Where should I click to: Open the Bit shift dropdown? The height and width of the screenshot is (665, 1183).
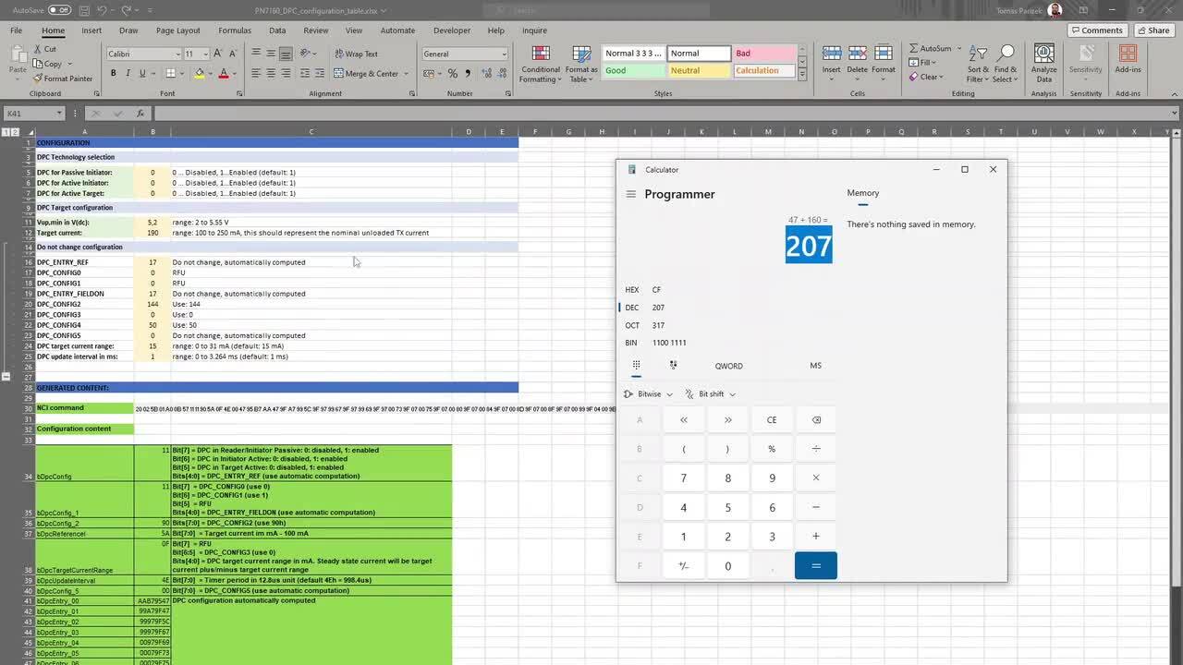point(710,394)
